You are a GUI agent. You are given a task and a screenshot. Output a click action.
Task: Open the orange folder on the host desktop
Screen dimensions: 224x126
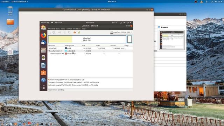point(10,23)
